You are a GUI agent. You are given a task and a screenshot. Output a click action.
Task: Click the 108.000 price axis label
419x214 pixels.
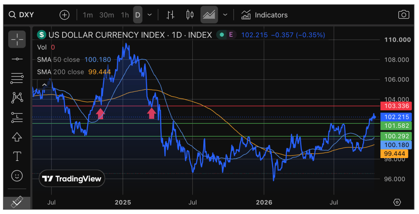(x=396, y=60)
